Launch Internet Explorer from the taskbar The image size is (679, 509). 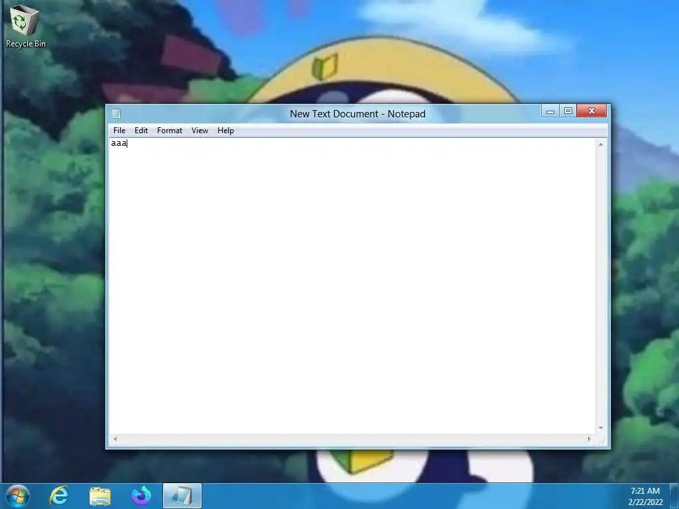(59, 496)
